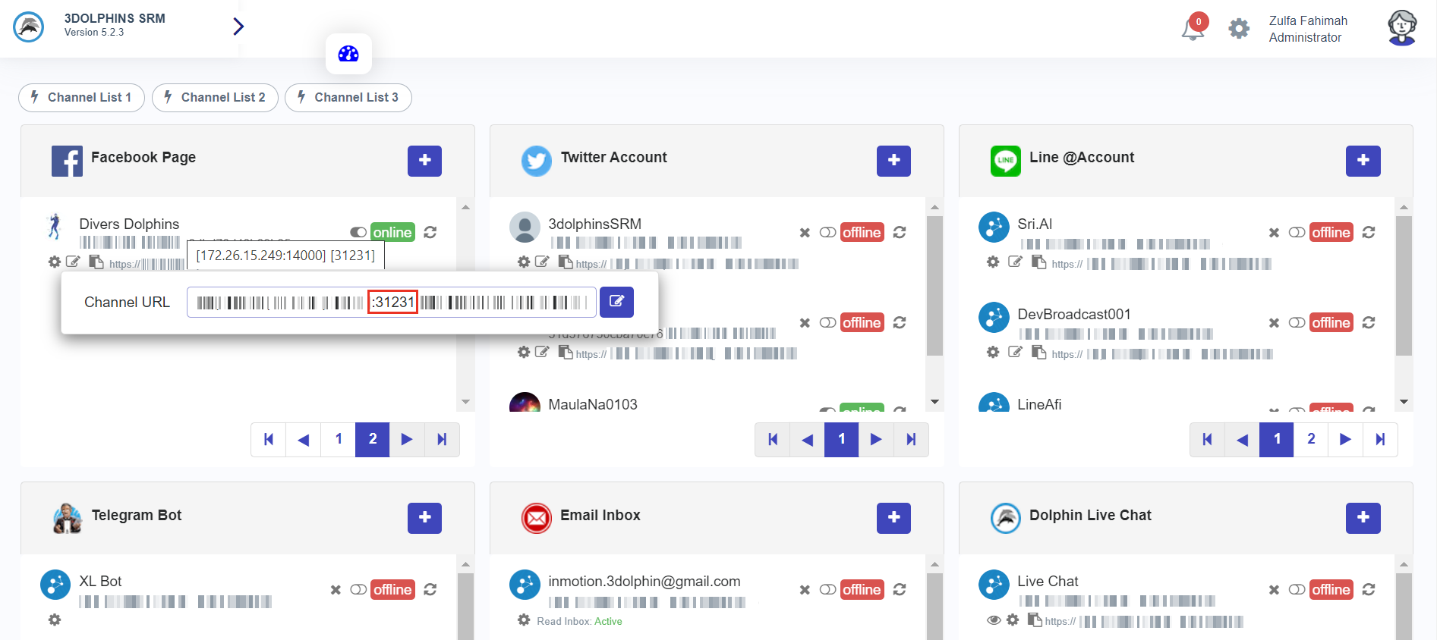Toggle the Sri.AI Line account switch

1297,232
